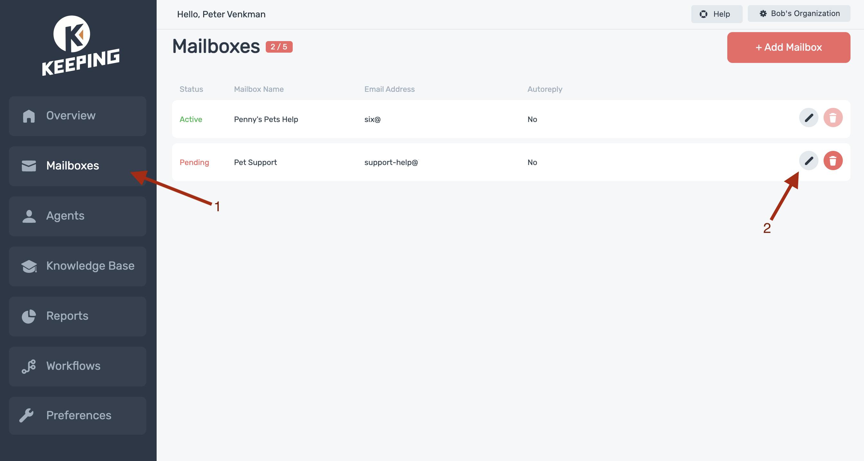This screenshot has height=461, width=864.
Task: Open Bob's Organization settings
Action: (x=799, y=13)
